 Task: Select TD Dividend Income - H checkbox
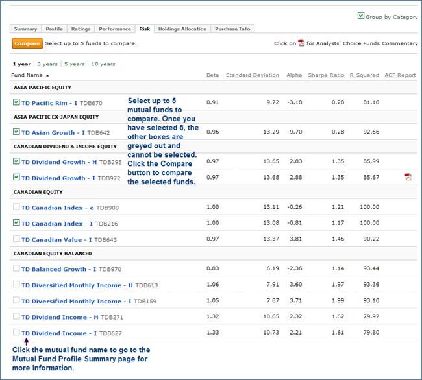[x=16, y=316]
